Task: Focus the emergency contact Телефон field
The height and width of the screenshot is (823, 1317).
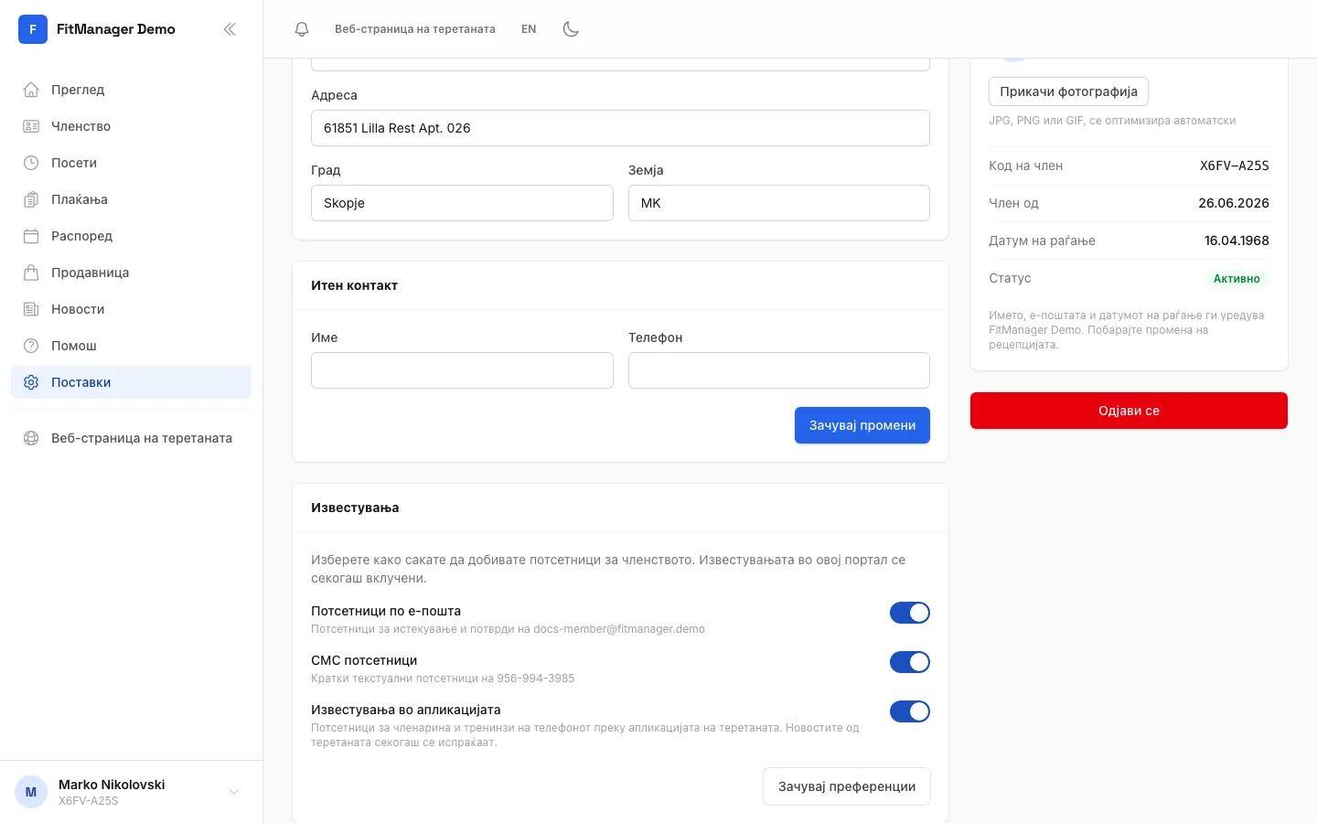Action: pyautogui.click(x=779, y=370)
